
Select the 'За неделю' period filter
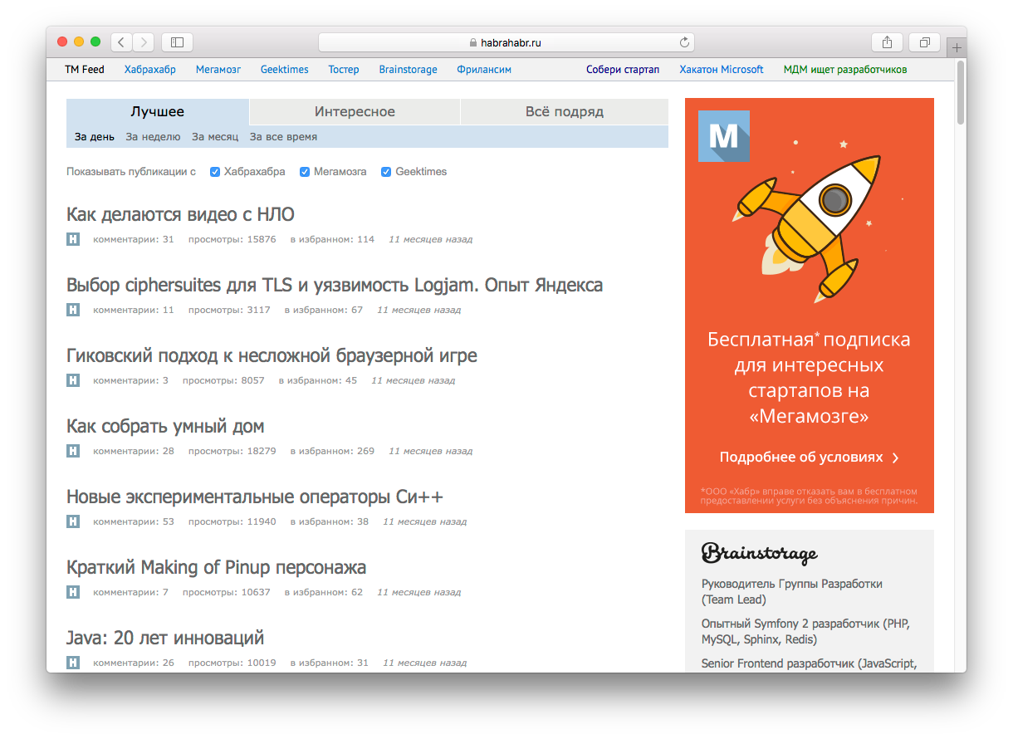(x=153, y=136)
